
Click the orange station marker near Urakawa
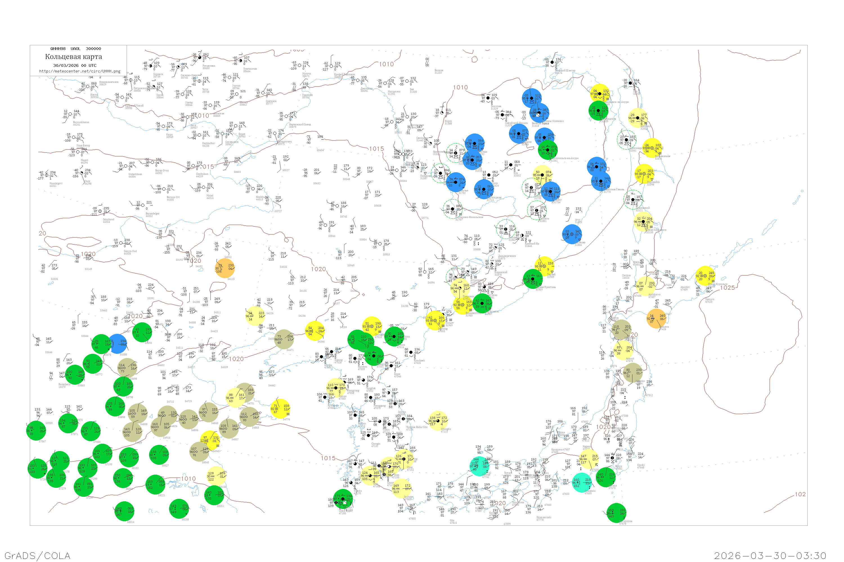click(x=656, y=319)
